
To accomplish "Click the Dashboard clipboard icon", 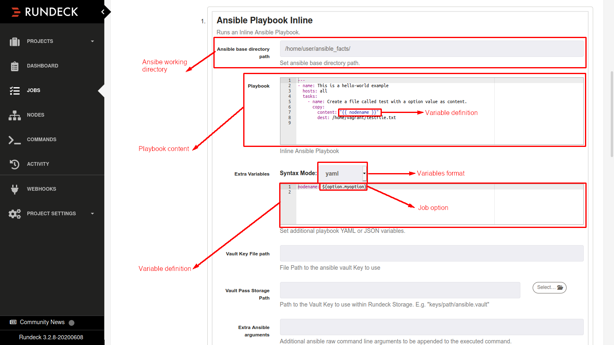I will tap(15, 66).
